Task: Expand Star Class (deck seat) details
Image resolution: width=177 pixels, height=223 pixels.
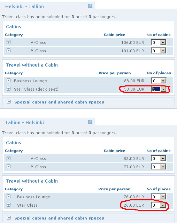Action: [9, 89]
